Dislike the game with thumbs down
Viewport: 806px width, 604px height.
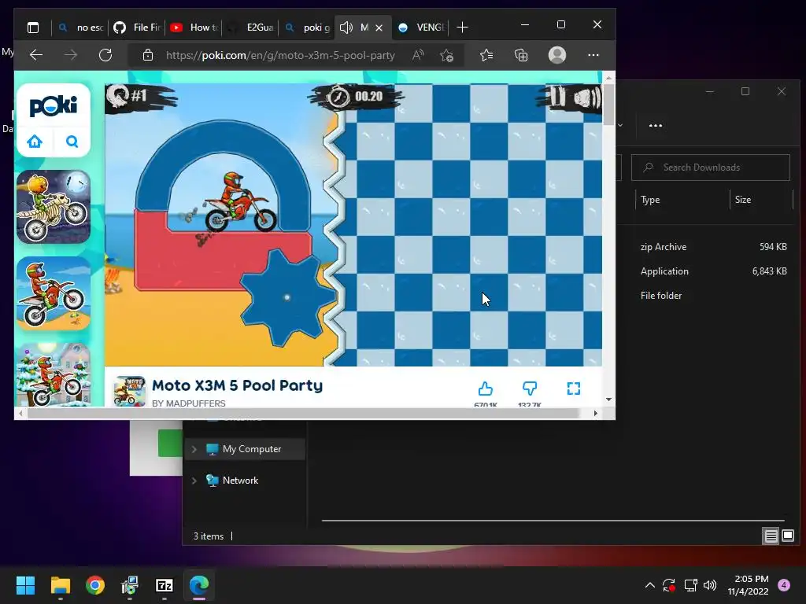[530, 389]
